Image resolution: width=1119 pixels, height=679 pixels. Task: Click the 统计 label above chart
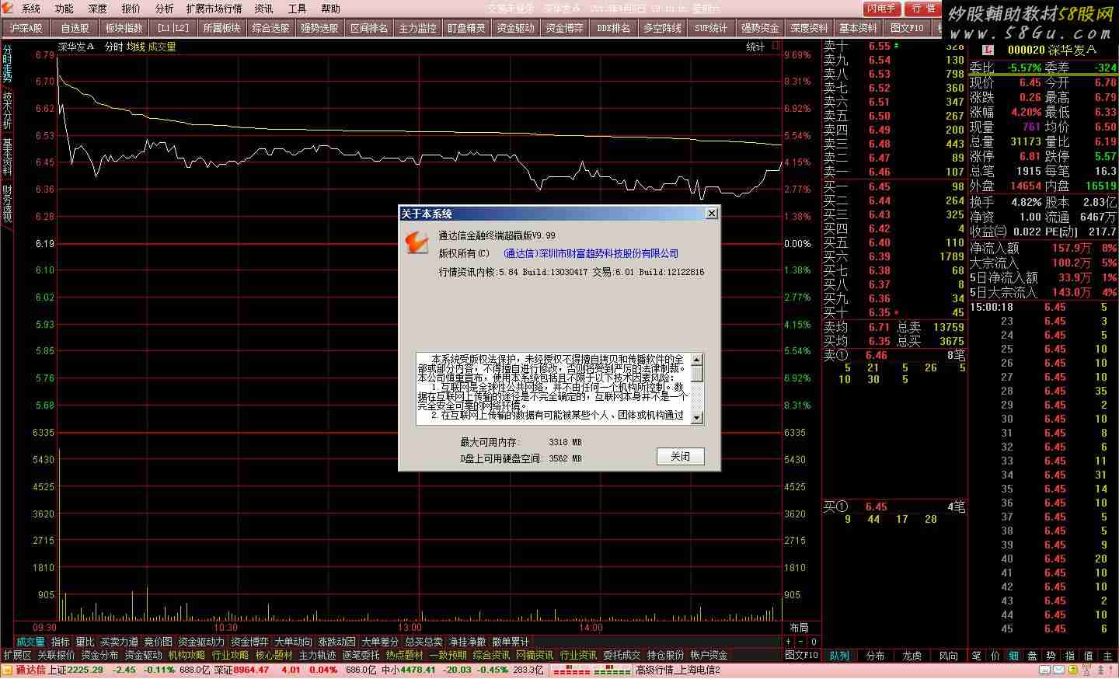click(755, 47)
